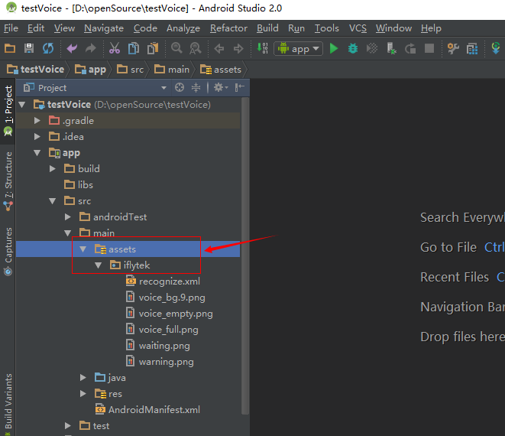
Task: Run the app with green play button
Action: coord(334,48)
